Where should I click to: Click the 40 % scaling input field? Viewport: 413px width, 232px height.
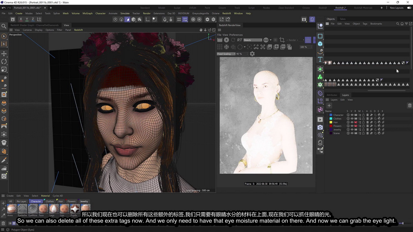pyautogui.click(x=241, y=54)
